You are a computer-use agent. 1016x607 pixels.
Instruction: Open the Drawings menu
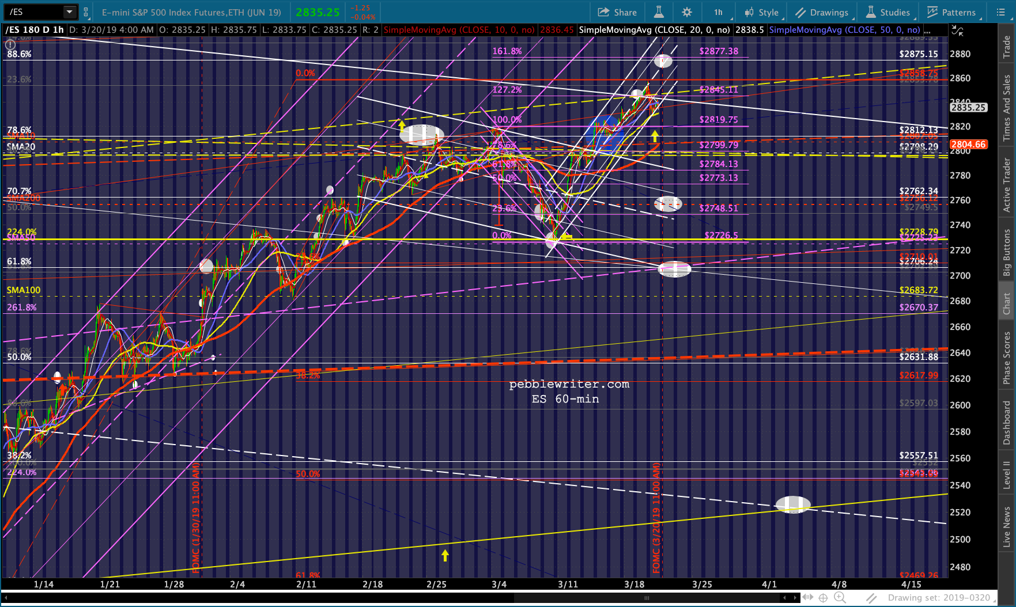pos(821,12)
